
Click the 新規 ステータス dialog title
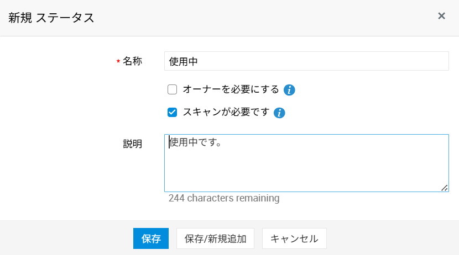pos(51,18)
